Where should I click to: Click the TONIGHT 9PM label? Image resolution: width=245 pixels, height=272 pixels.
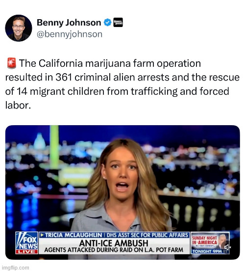tap(207, 251)
